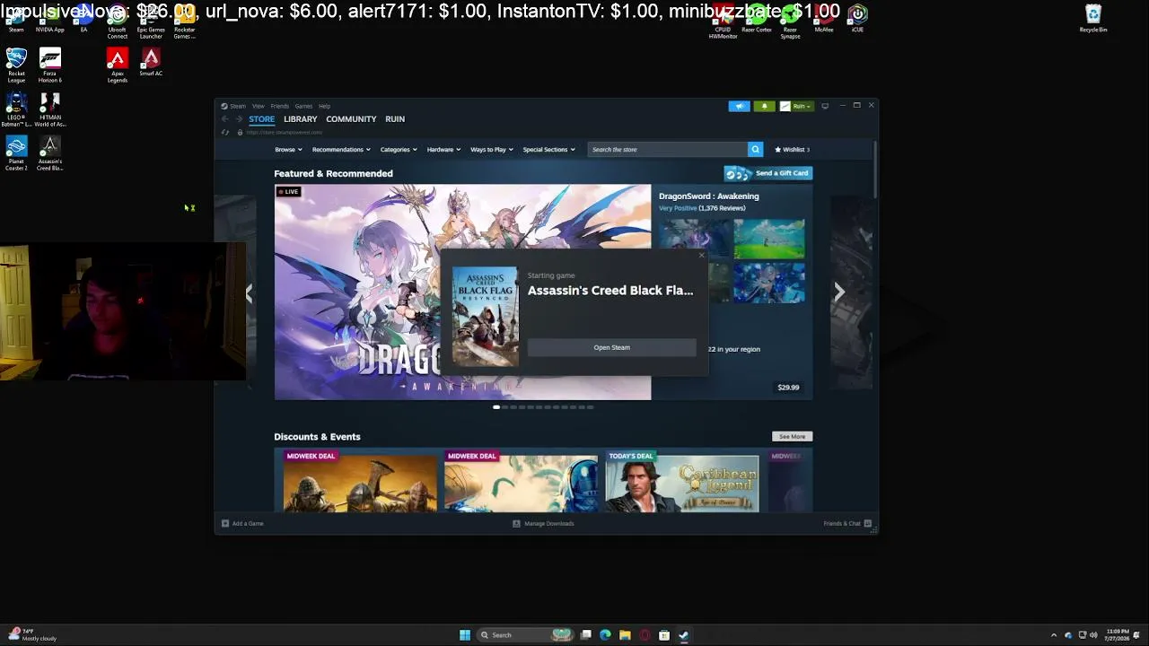Image resolution: width=1149 pixels, height=646 pixels.
Task: Open the Caribbean Legend Today's Deal thumbnail
Action: 682,482
